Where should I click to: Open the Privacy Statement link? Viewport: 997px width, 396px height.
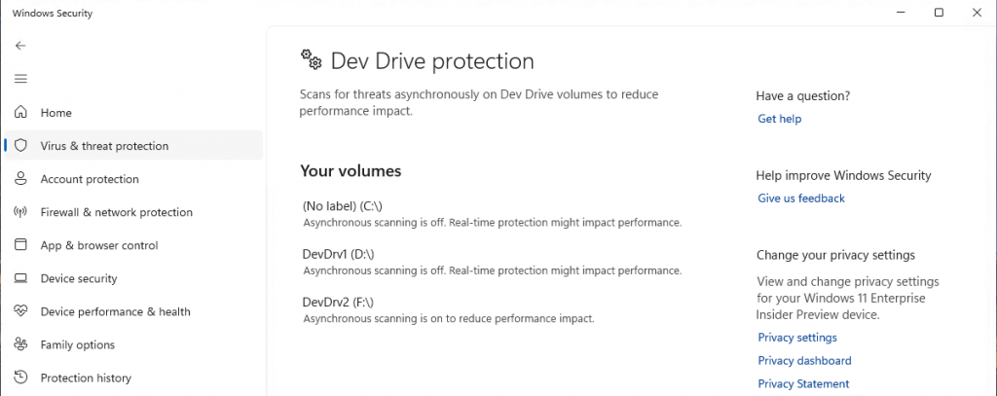click(803, 384)
